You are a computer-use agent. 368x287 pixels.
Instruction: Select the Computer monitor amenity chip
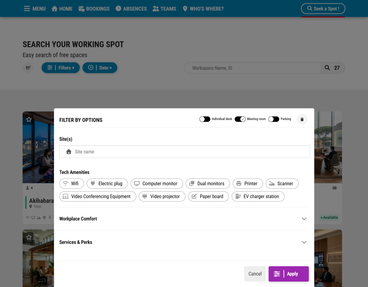click(x=157, y=183)
